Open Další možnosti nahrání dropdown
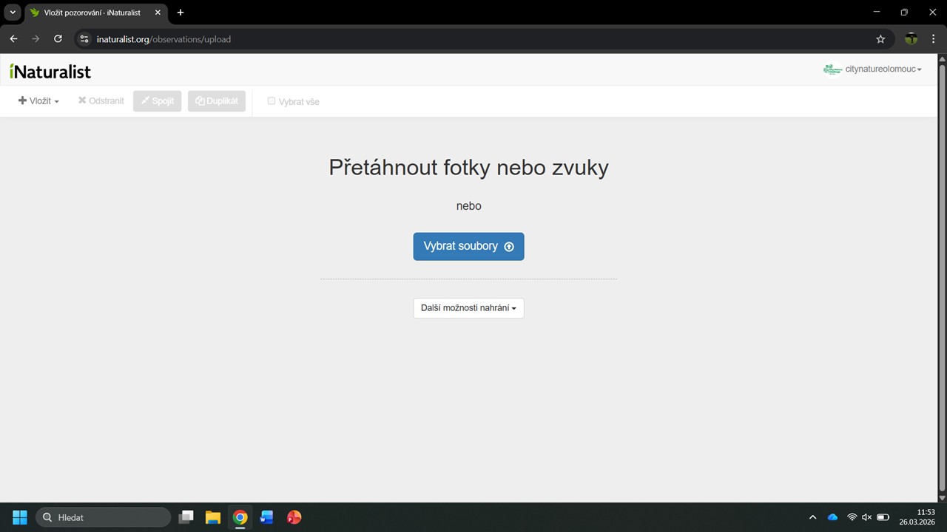Screen dimensions: 947x532 (468, 308)
